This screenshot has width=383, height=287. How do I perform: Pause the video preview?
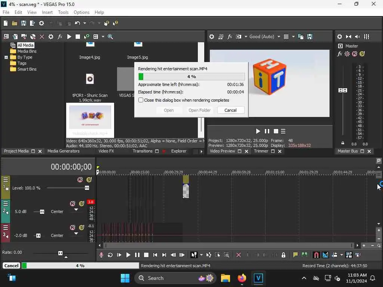(267, 131)
